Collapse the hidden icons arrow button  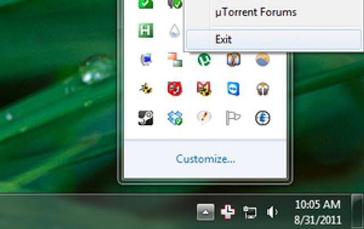[205, 212]
